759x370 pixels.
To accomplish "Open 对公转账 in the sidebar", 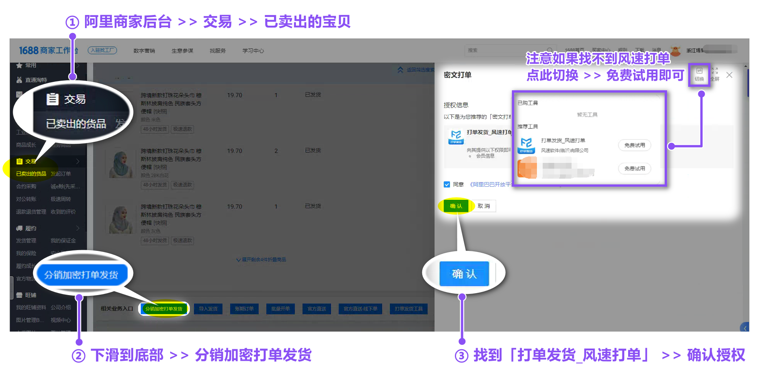I will (26, 199).
